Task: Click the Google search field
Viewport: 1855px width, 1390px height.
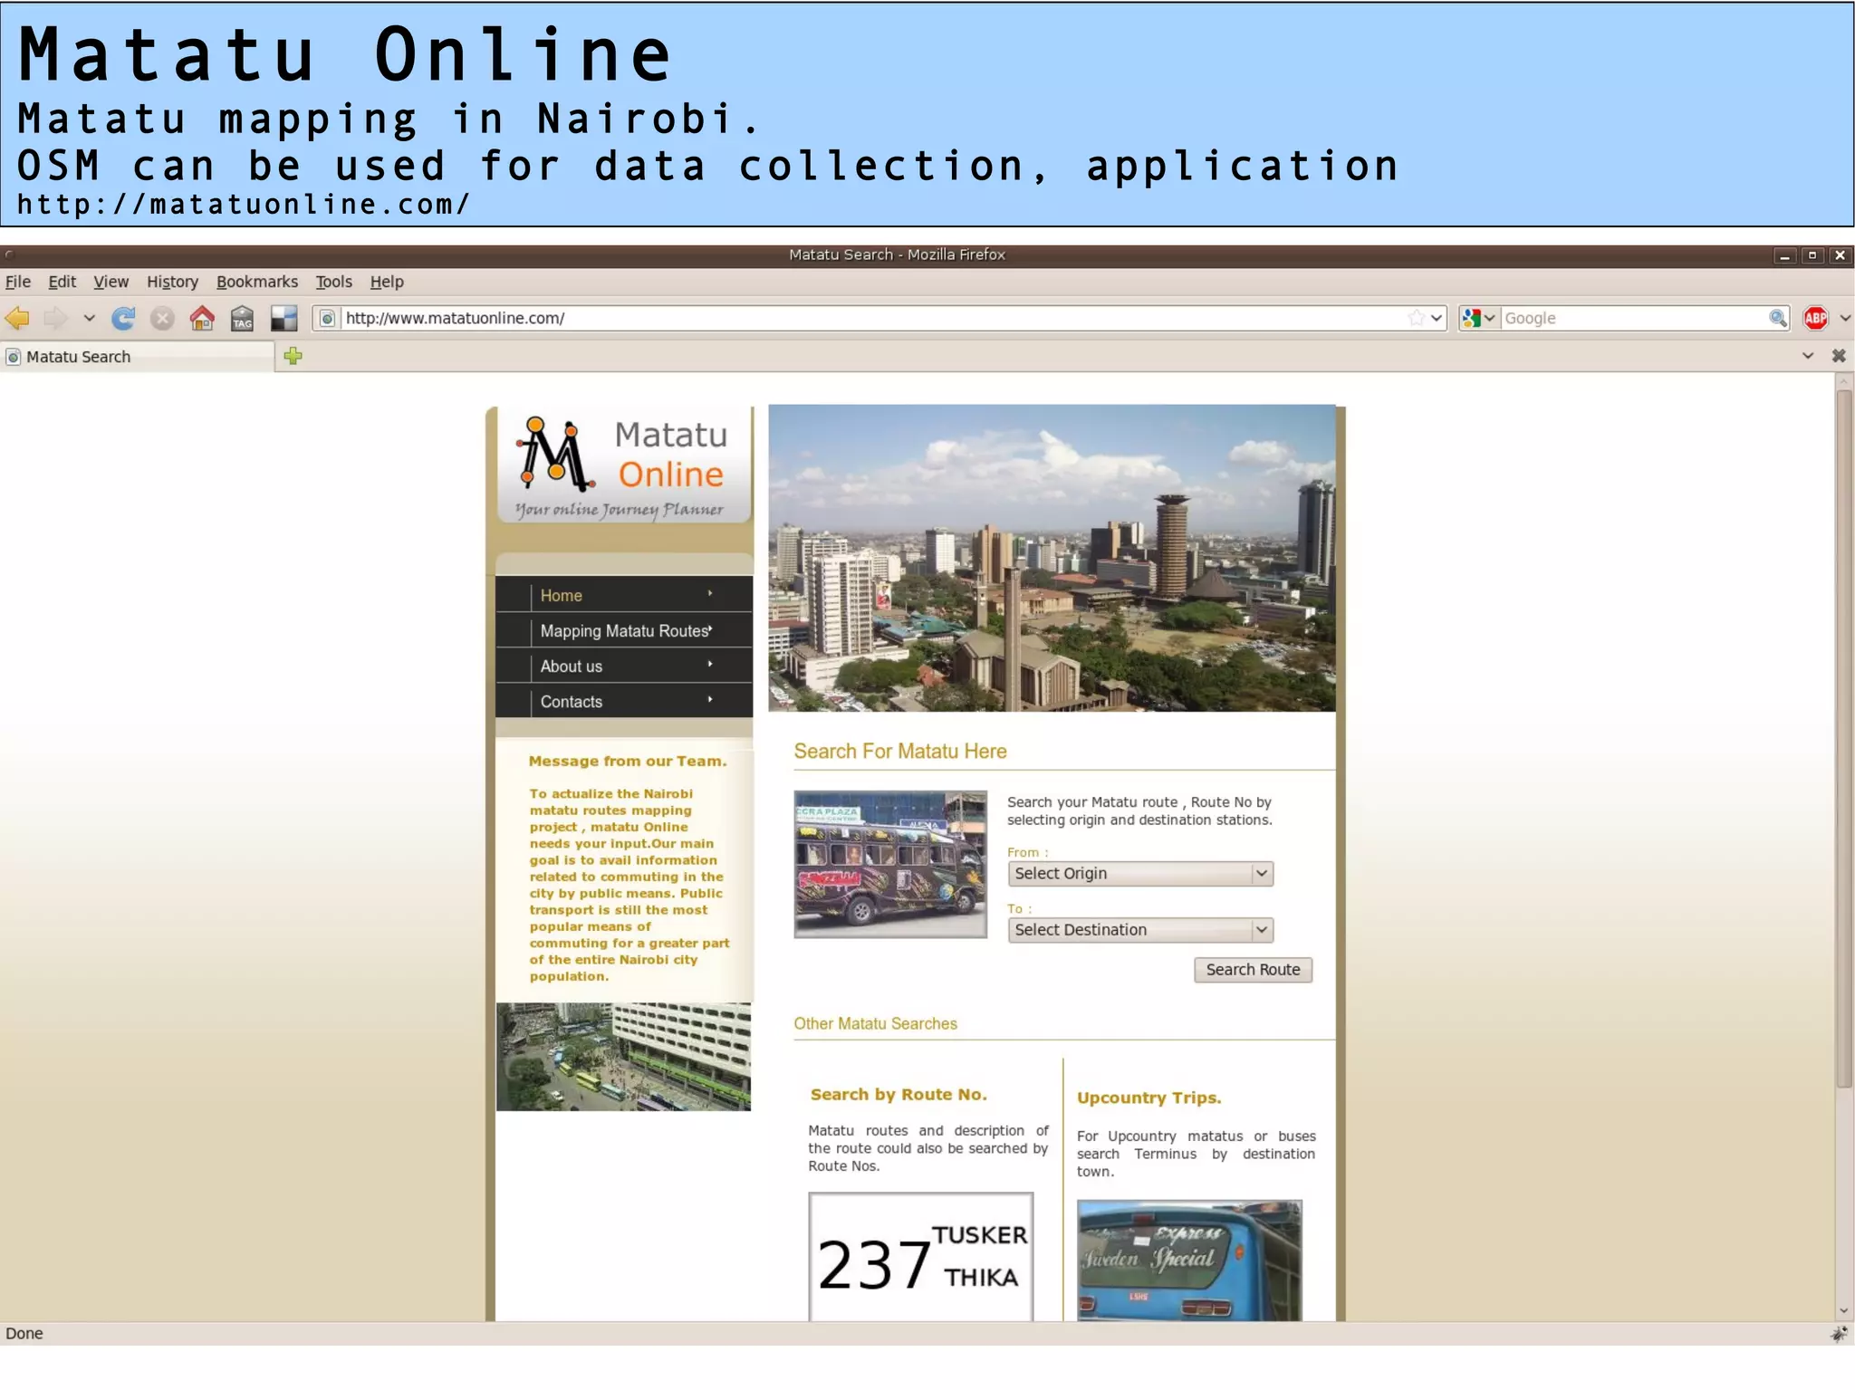Action: [x=1635, y=318]
